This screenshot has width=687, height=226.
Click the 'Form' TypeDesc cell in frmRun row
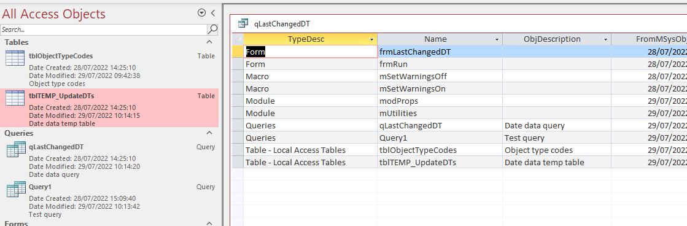[310, 64]
